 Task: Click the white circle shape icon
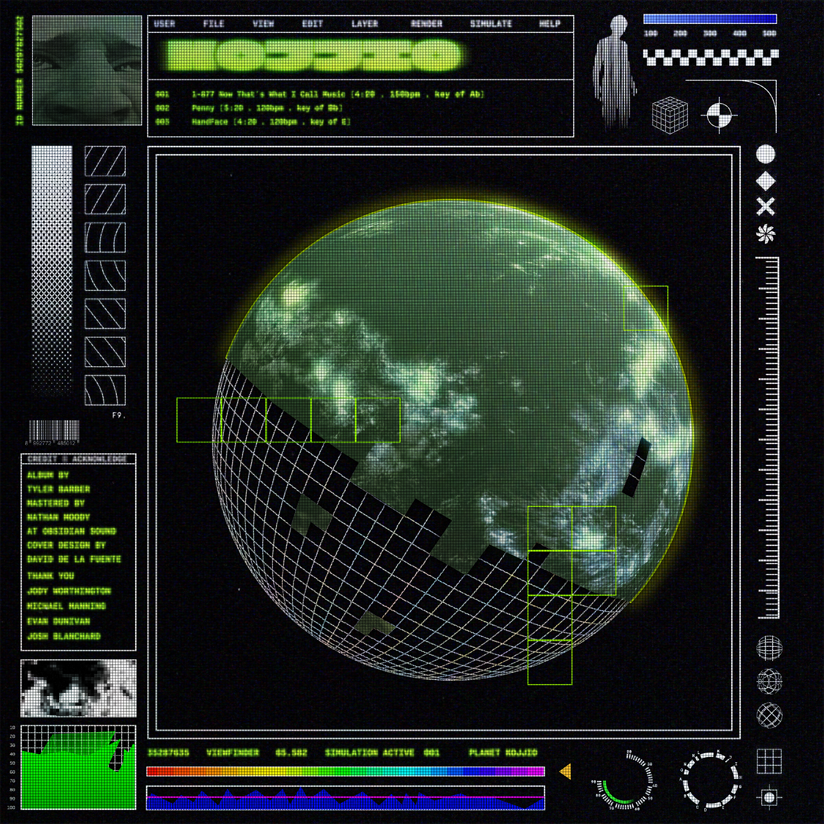tap(765, 154)
